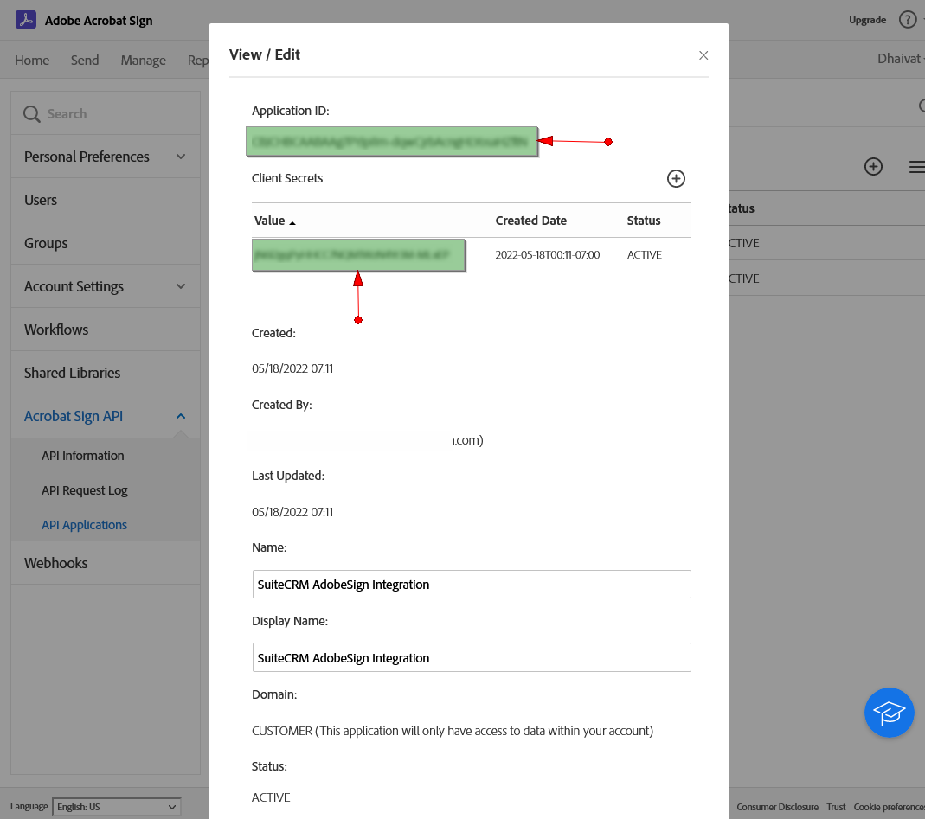Open Workflows in the sidebar
This screenshot has height=819, width=925.
106,330
